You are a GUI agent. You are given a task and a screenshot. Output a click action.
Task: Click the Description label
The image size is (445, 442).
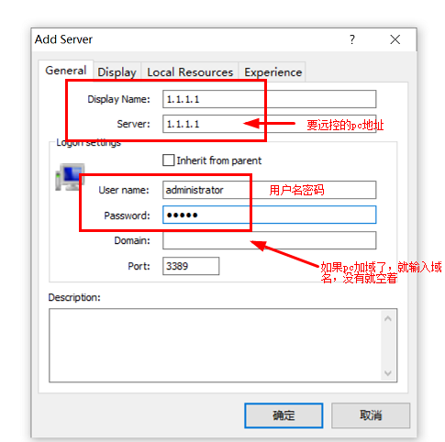point(74,297)
